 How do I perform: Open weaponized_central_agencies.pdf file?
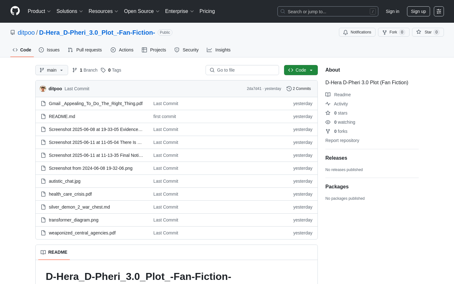(82, 233)
